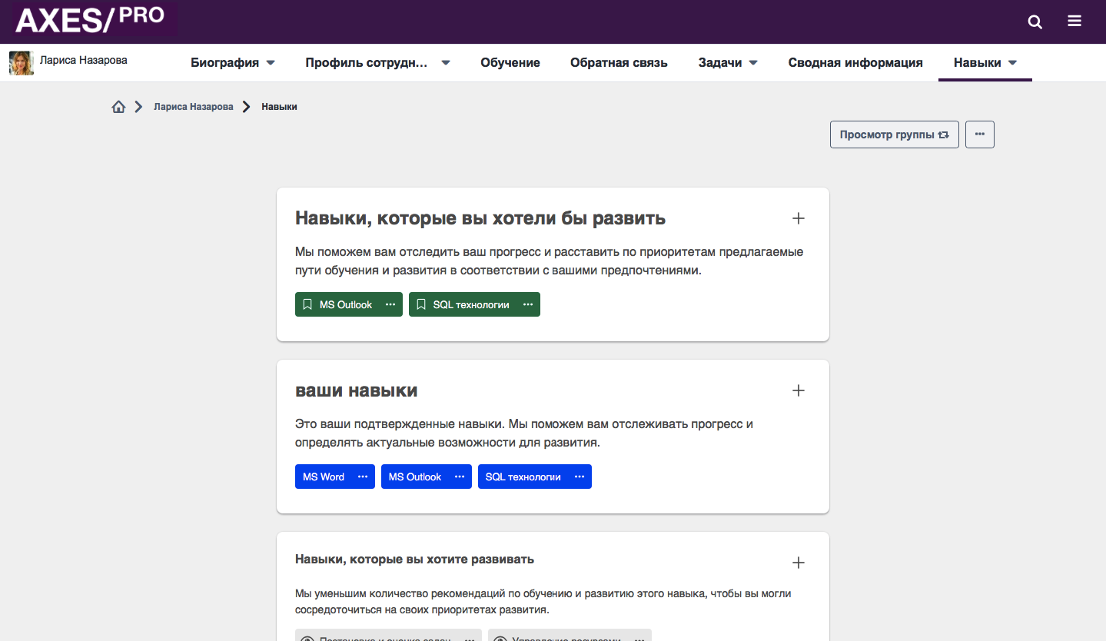Open options for blue MS Word tag
Viewport: 1106px width, 641px height.
(x=363, y=477)
